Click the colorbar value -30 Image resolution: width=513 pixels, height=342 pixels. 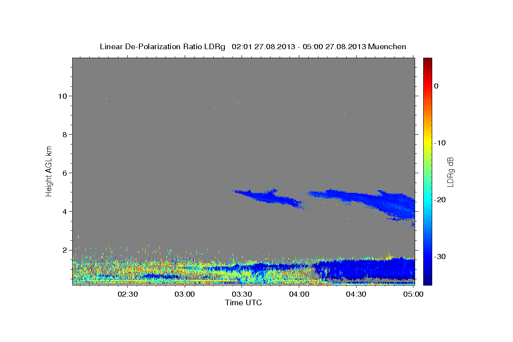[440, 256]
